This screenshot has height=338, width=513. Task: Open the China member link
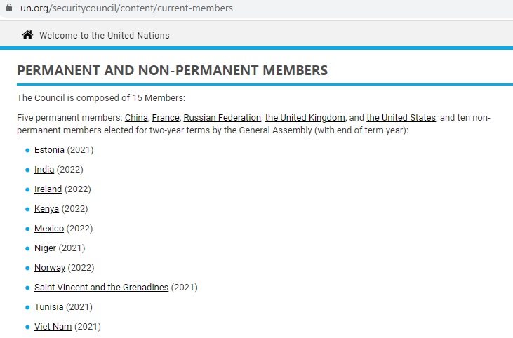coord(136,118)
